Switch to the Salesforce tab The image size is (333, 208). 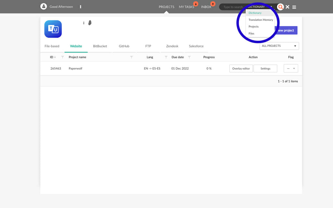(196, 46)
